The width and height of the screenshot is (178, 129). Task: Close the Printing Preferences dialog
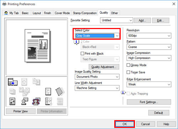[174, 4]
